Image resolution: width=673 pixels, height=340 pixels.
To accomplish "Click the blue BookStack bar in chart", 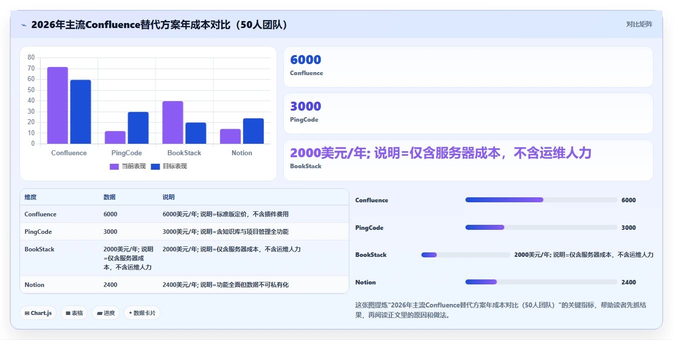I will tap(196, 133).
